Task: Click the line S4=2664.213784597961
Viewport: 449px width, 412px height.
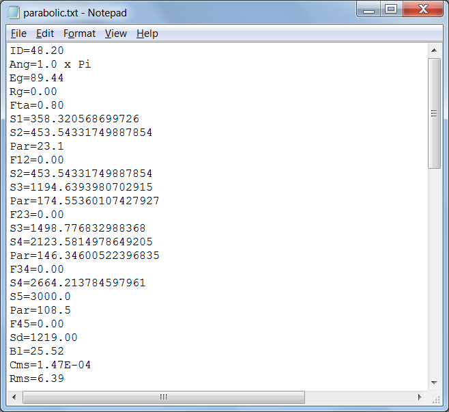Action: (x=78, y=283)
